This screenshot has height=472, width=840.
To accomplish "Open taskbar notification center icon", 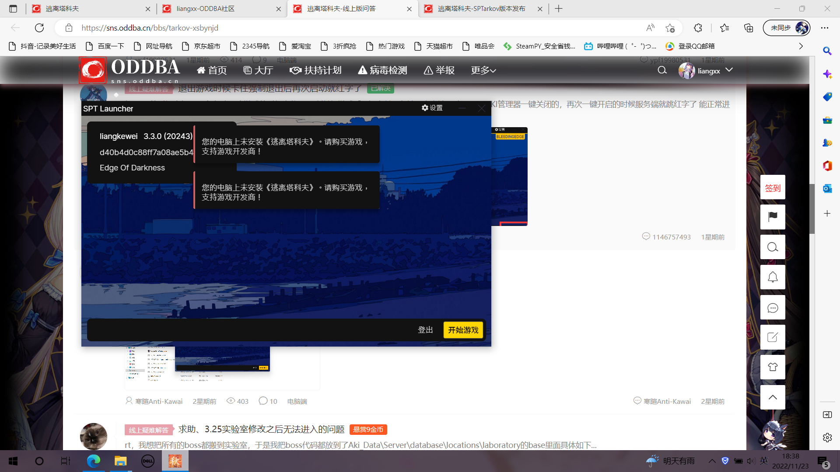I will [x=823, y=462].
